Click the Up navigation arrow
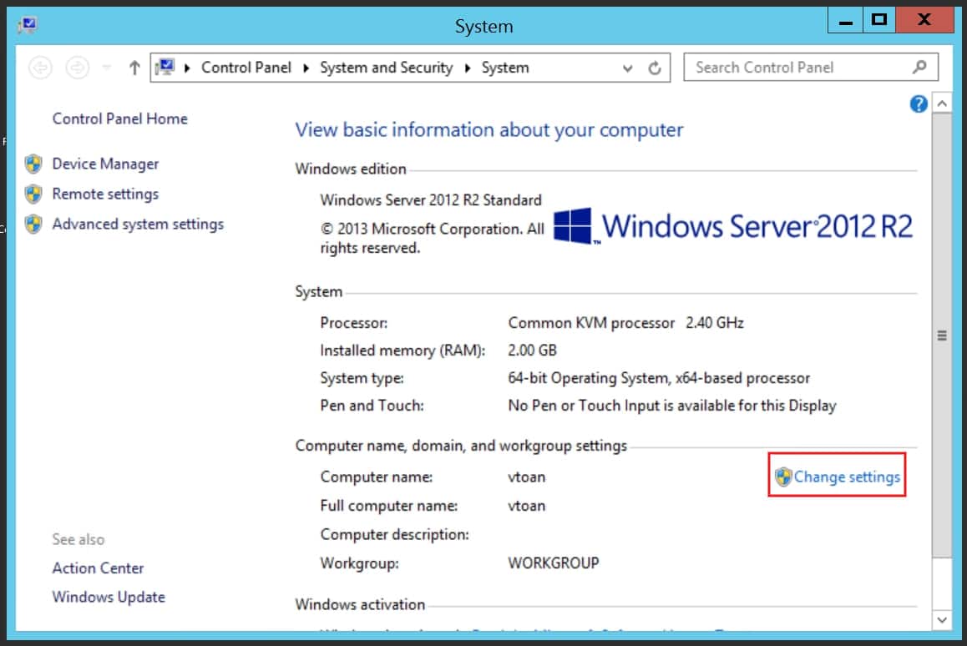Viewport: 967px width, 646px height. [134, 68]
